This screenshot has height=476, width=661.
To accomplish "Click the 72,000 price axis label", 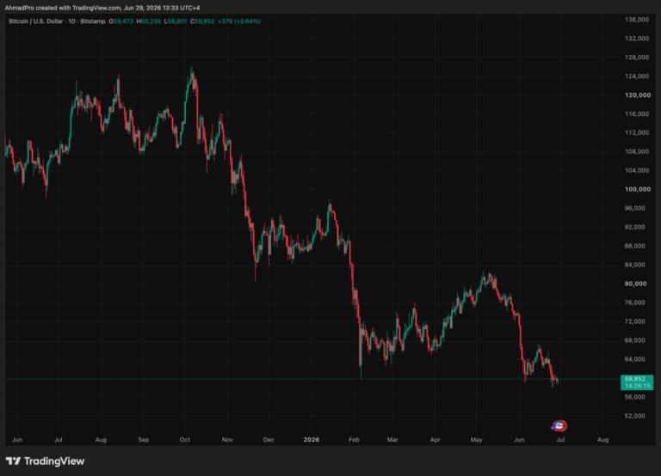I will 635,321.
